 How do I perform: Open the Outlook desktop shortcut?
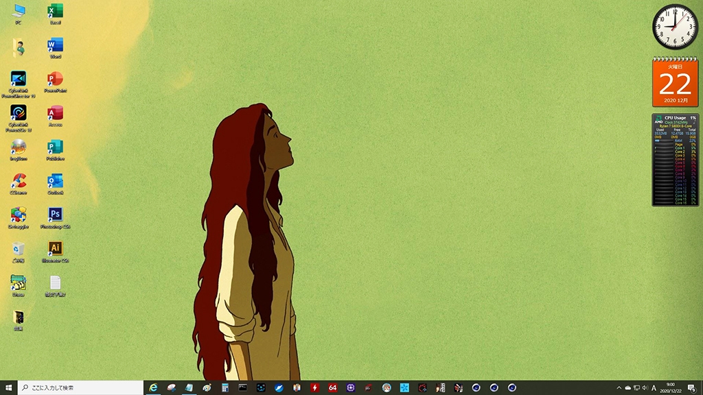pyautogui.click(x=55, y=181)
